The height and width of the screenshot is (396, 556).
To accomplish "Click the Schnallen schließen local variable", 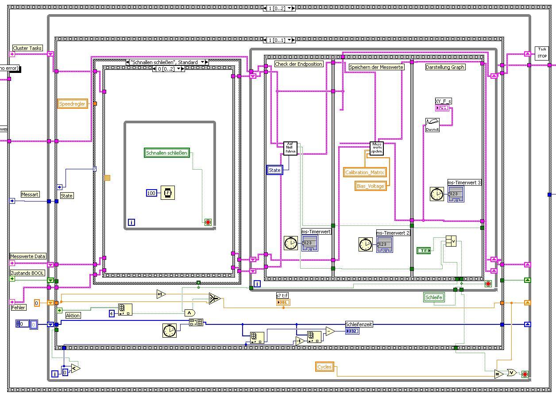I will coord(167,153).
